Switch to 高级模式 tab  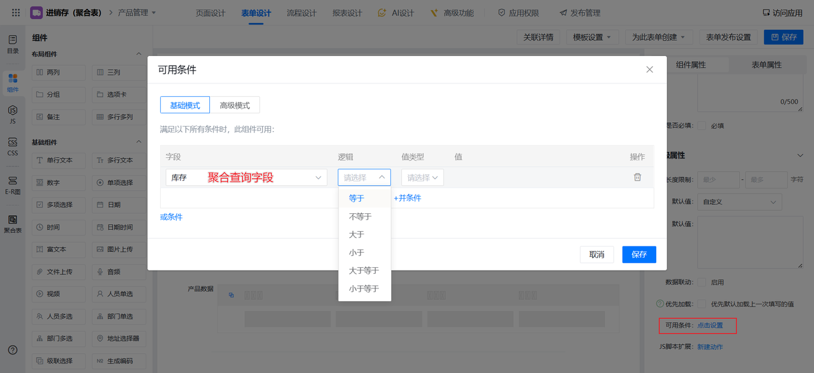235,105
